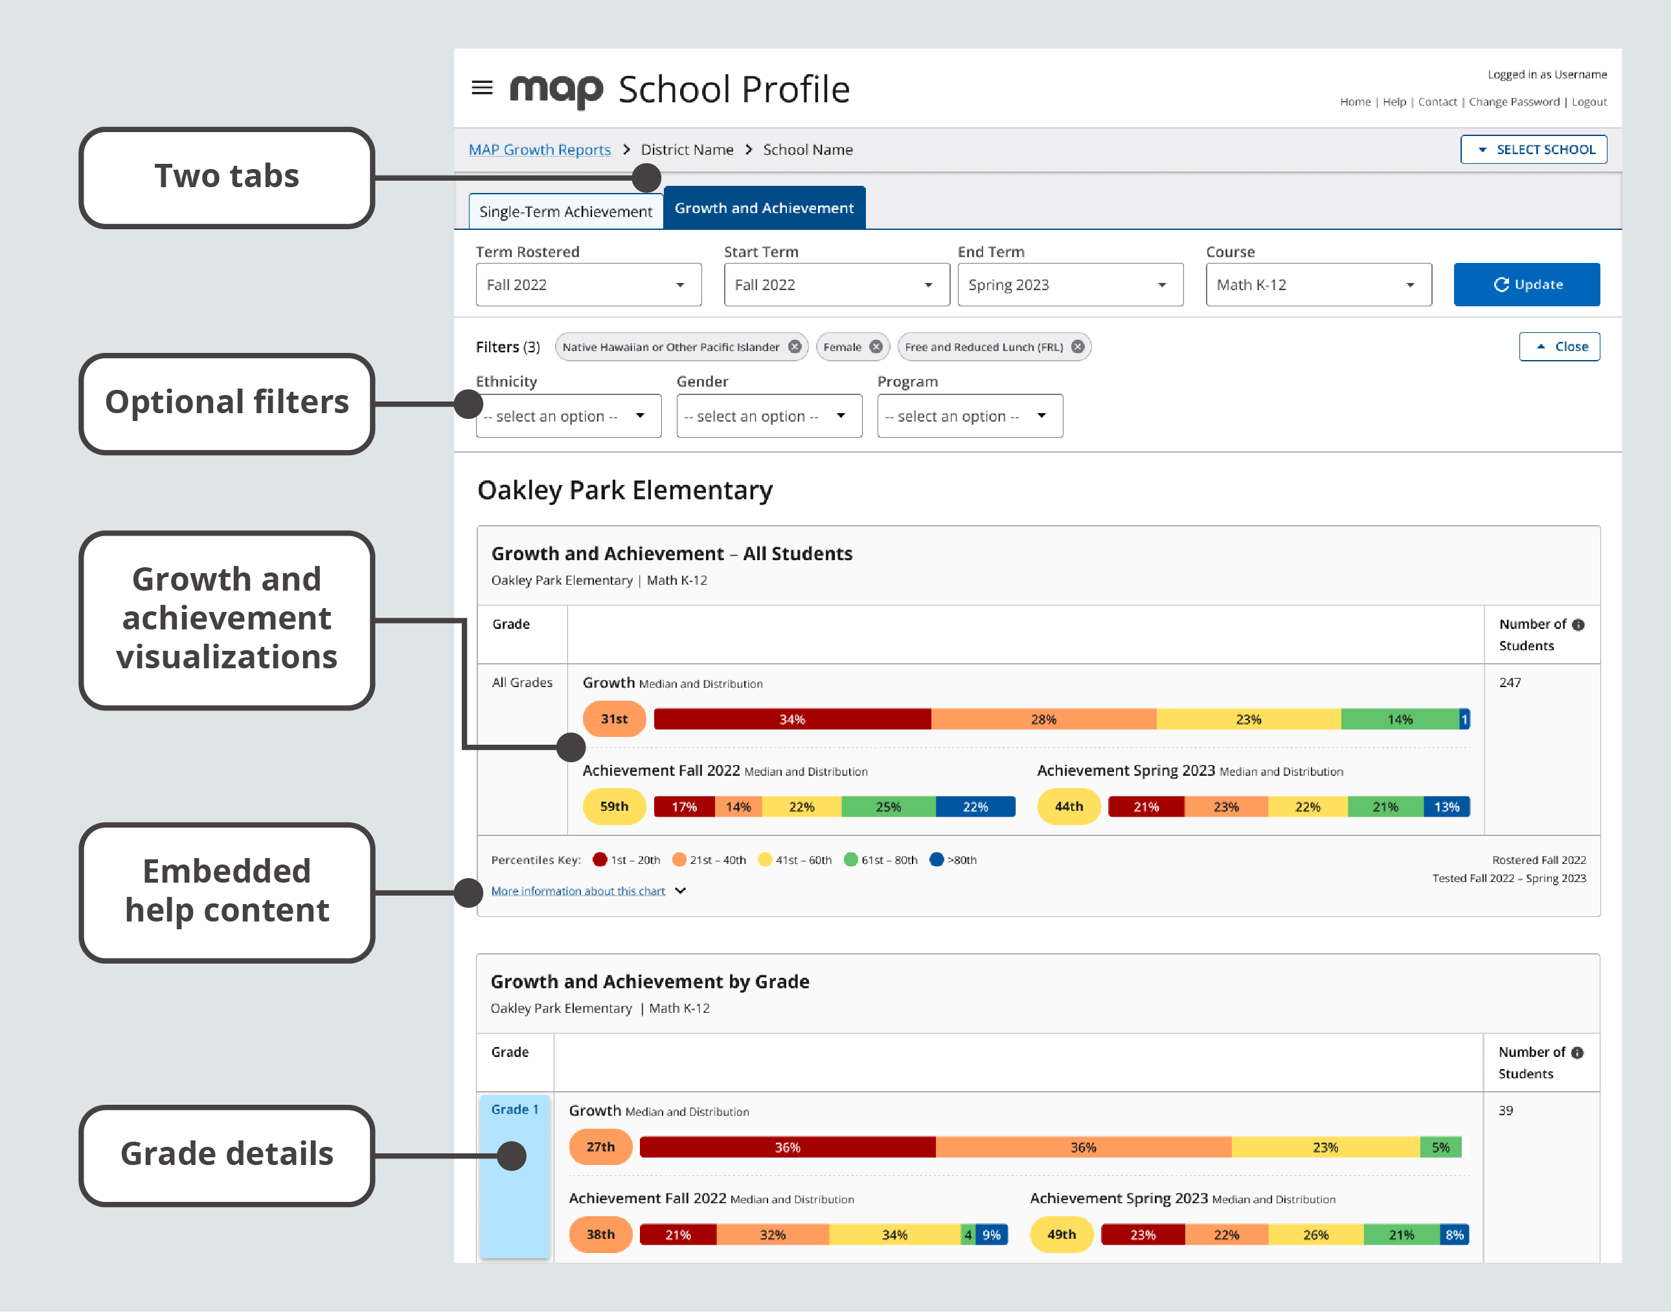Click the red 1st–20th percentile key swatch
Viewport: 1671px width, 1312px height.
pos(600,859)
